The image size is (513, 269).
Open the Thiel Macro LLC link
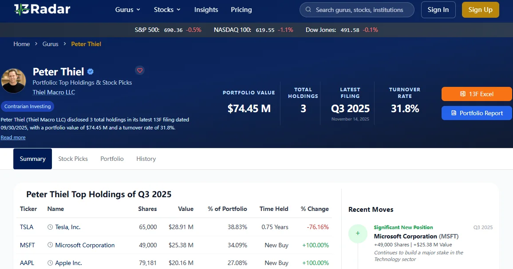54,93
